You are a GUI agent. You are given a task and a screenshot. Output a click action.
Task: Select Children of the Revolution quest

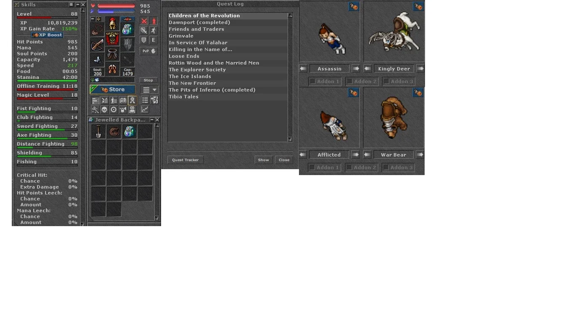coord(228,16)
